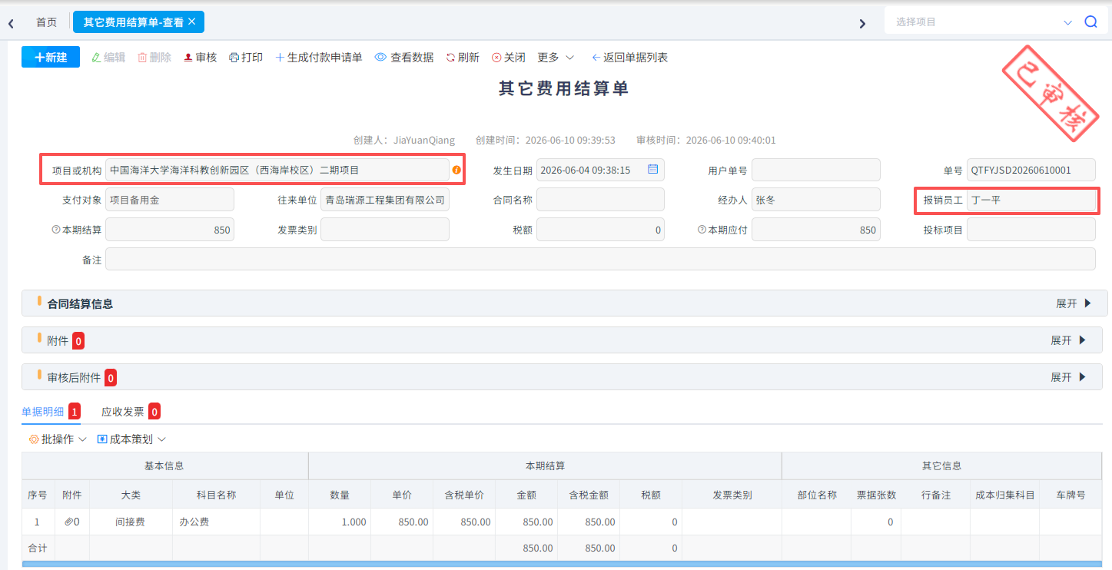Click the 往来单位 field 青岛瑞源工程集团有限公司
The height and width of the screenshot is (570, 1112).
tap(385, 200)
